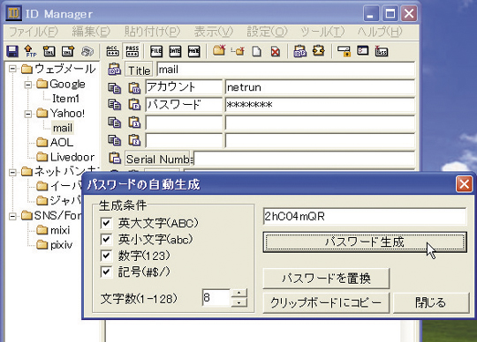Uncheck the 英大文字(ABC) checkbox
This screenshot has width=477, height=342.
[106, 223]
